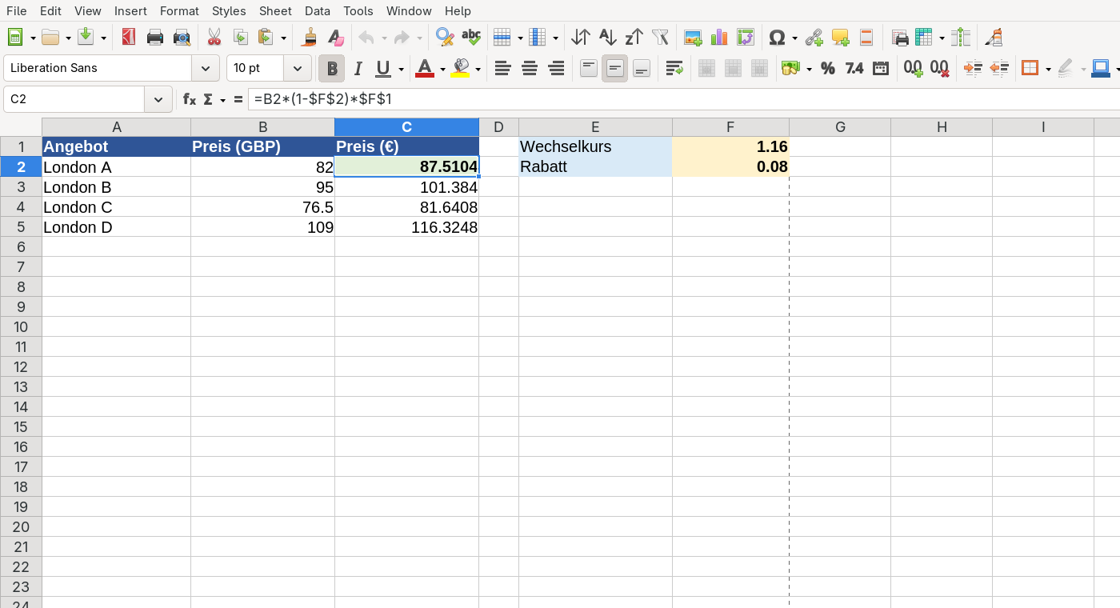Select column C header

click(x=407, y=127)
